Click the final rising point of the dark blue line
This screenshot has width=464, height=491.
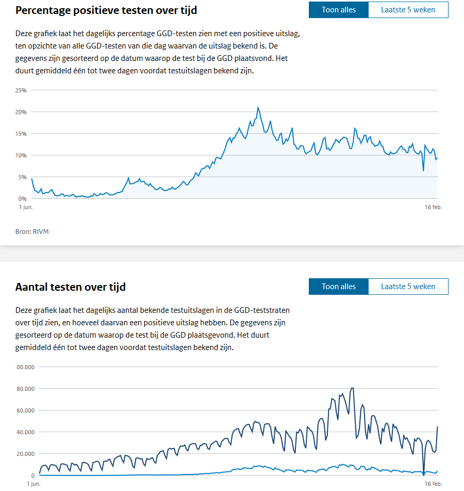[437, 427]
